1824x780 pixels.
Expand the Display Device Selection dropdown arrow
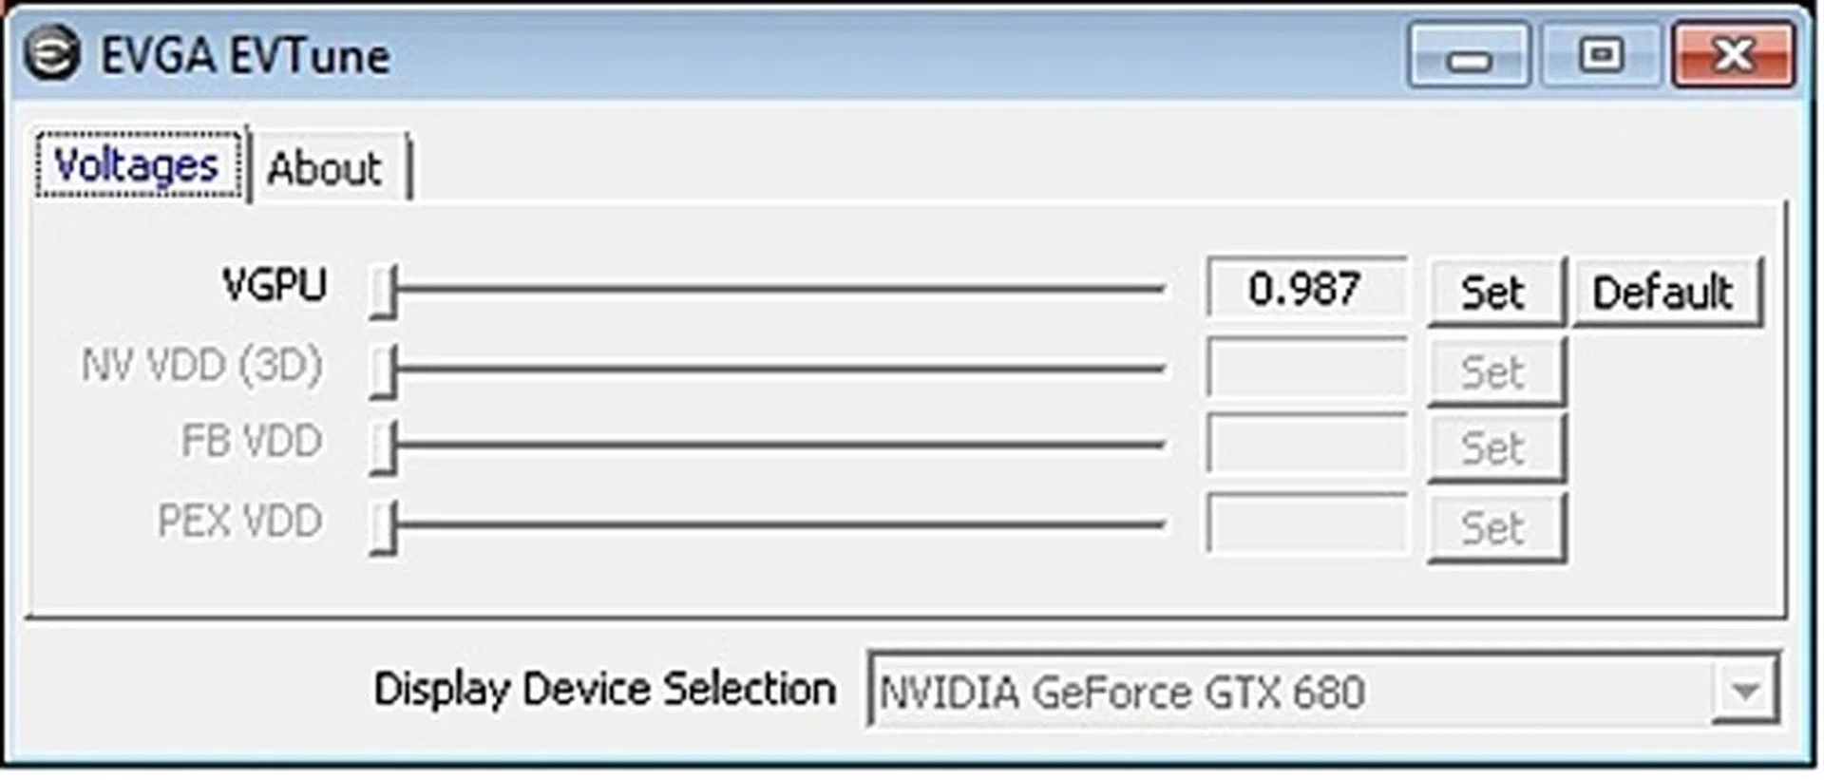click(1744, 691)
